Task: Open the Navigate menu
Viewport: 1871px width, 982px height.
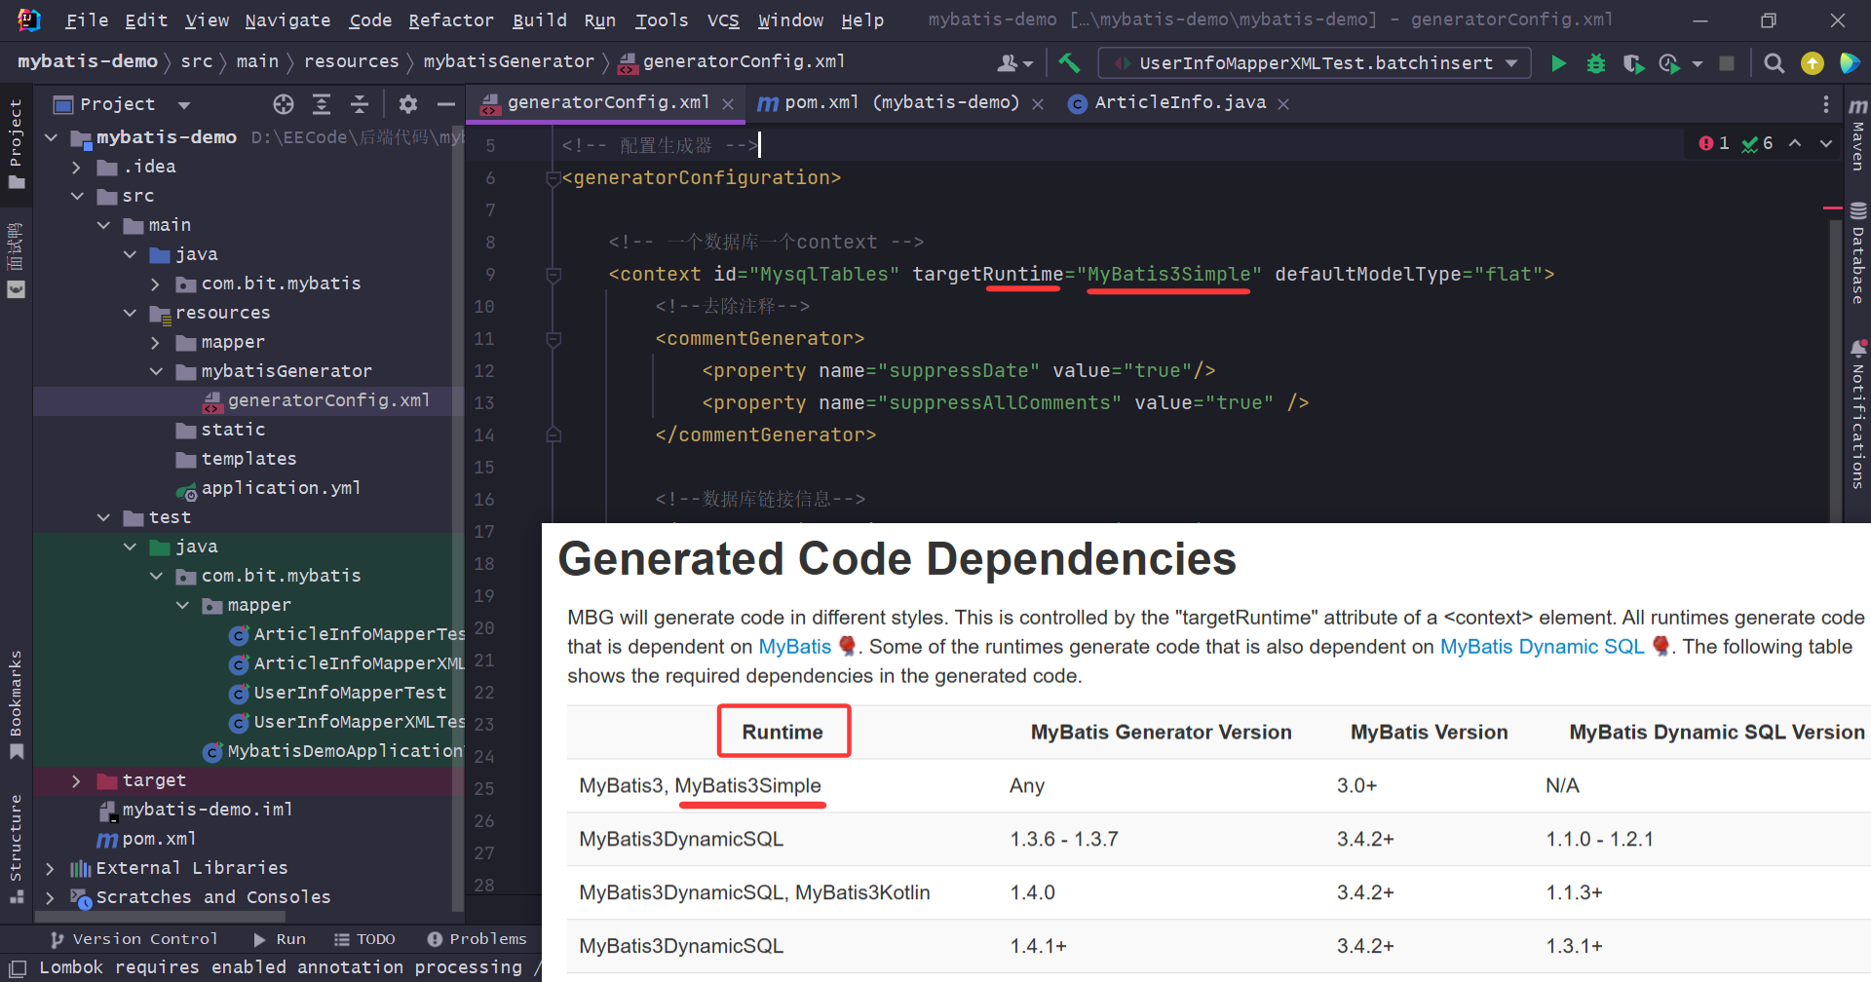Action: click(287, 20)
